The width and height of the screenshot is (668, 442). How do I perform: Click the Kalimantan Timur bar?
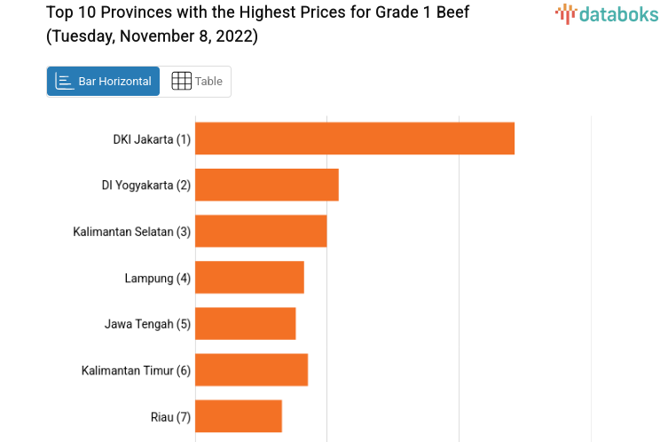coord(251,370)
